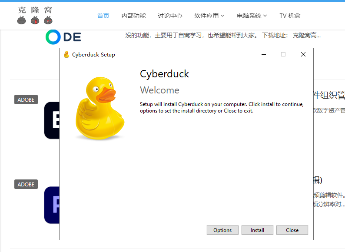Click the article description mentioning 下载地址
This screenshot has height=252, width=345.
pos(223,35)
